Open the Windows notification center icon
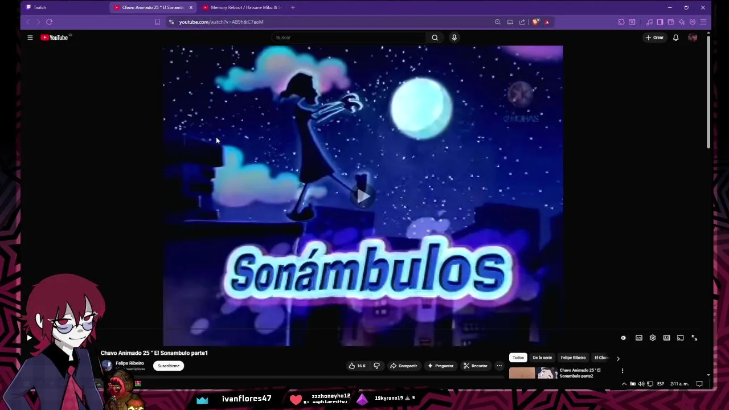This screenshot has width=729, height=410. point(699,384)
